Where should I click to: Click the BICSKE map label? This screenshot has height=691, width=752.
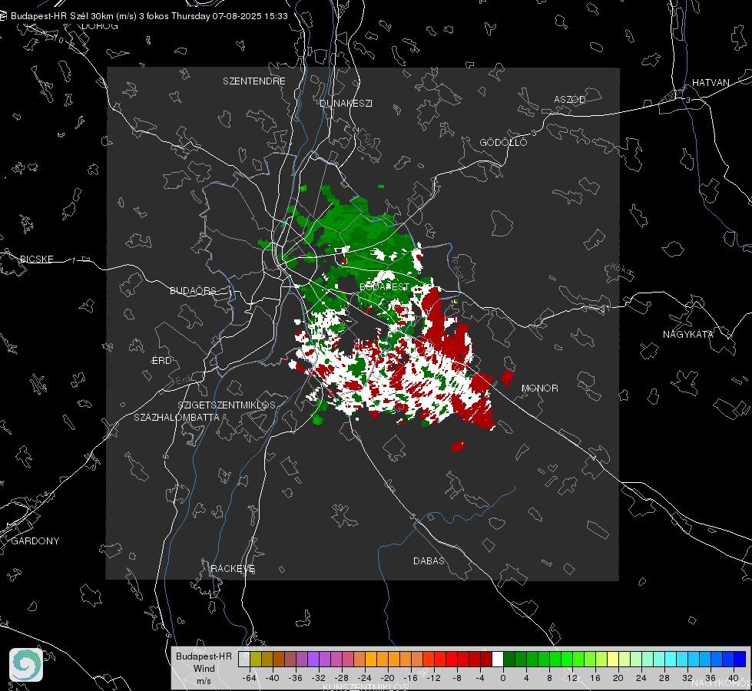[x=36, y=260]
